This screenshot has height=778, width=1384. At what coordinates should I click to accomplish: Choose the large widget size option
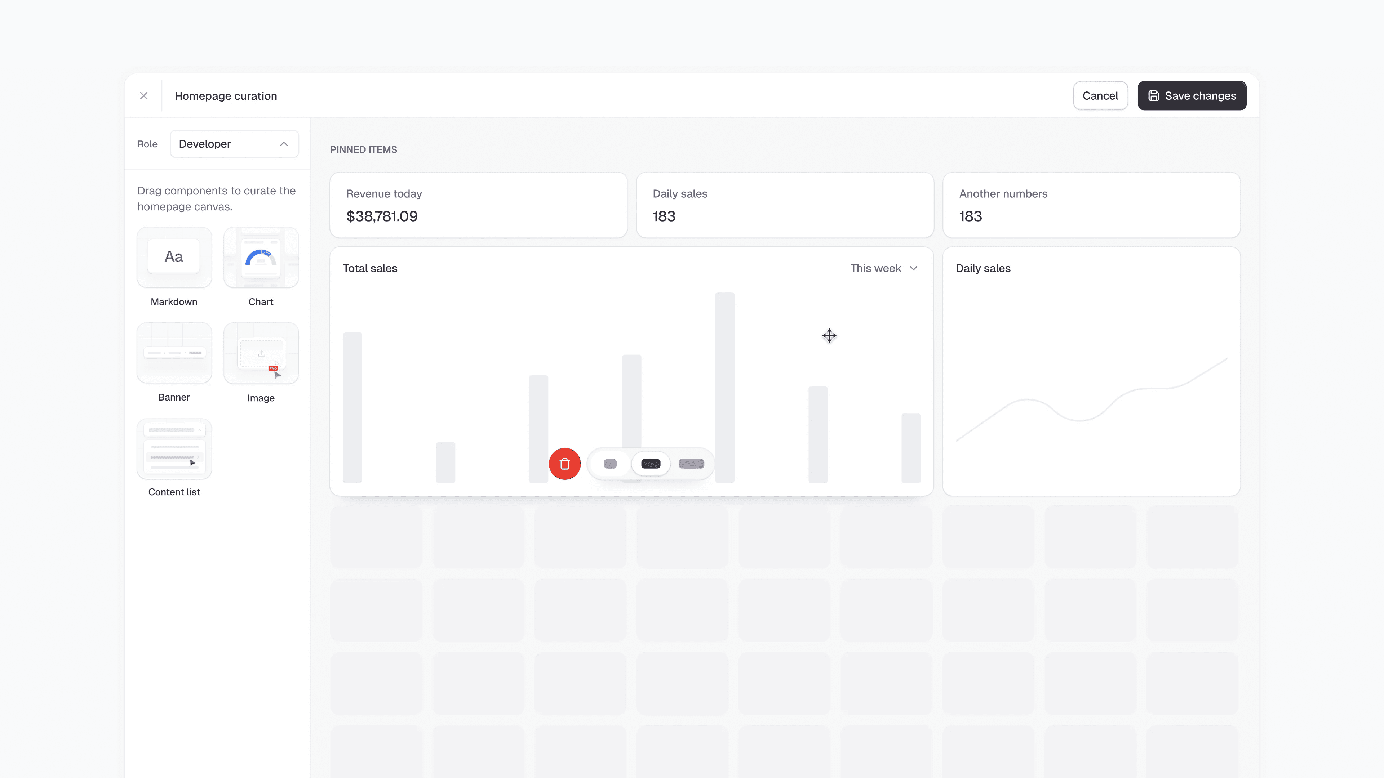pos(692,464)
